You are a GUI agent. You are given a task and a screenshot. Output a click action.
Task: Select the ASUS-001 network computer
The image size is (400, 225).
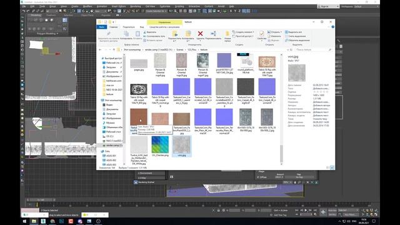(x=109, y=156)
